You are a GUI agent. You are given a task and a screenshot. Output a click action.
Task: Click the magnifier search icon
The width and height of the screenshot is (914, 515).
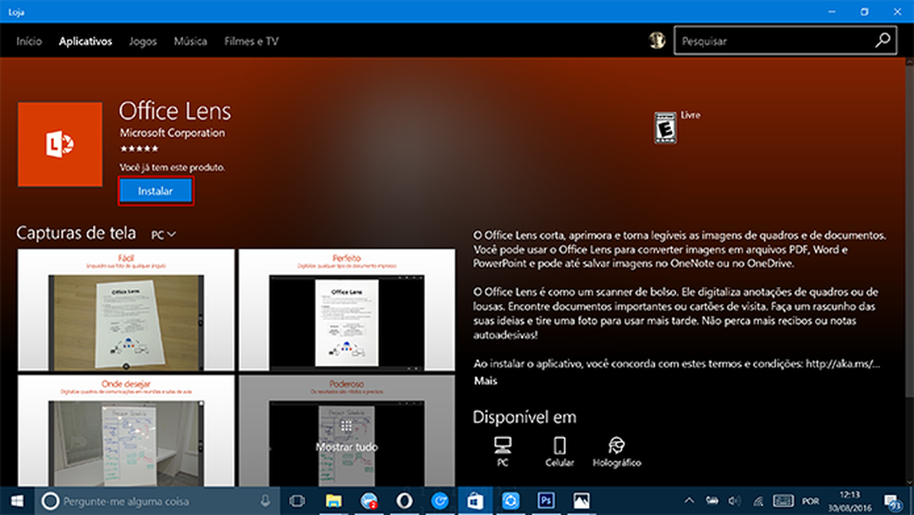[x=883, y=41]
